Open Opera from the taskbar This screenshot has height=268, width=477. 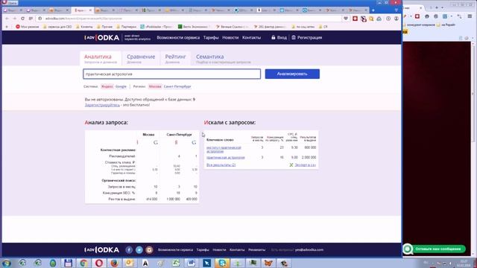[99, 263]
